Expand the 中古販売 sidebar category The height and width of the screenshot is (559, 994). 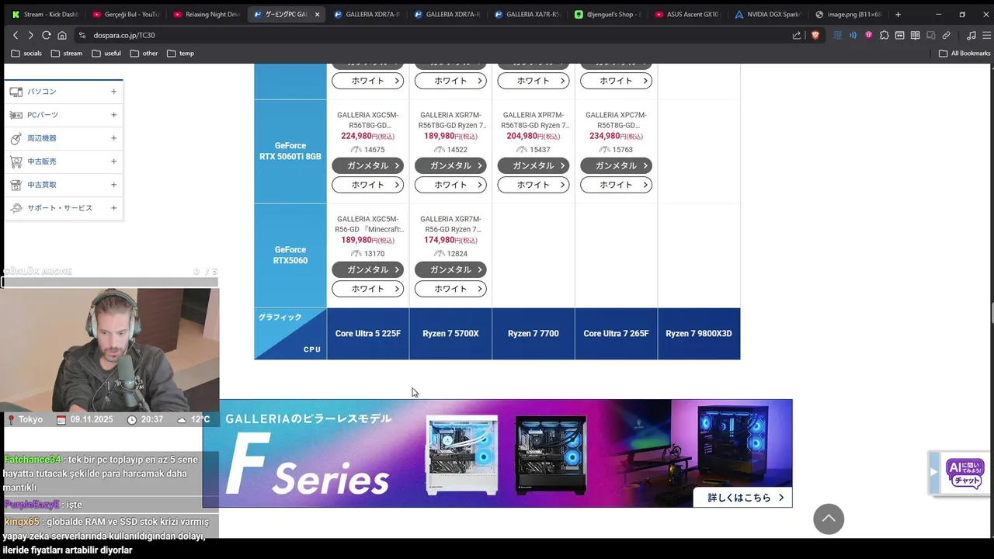[113, 161]
